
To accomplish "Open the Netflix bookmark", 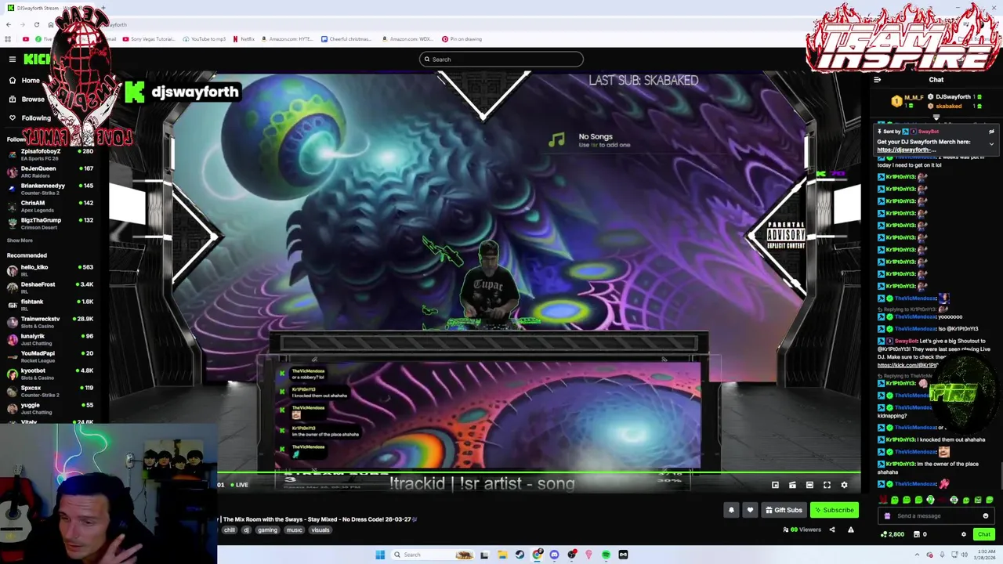I will pyautogui.click(x=244, y=39).
